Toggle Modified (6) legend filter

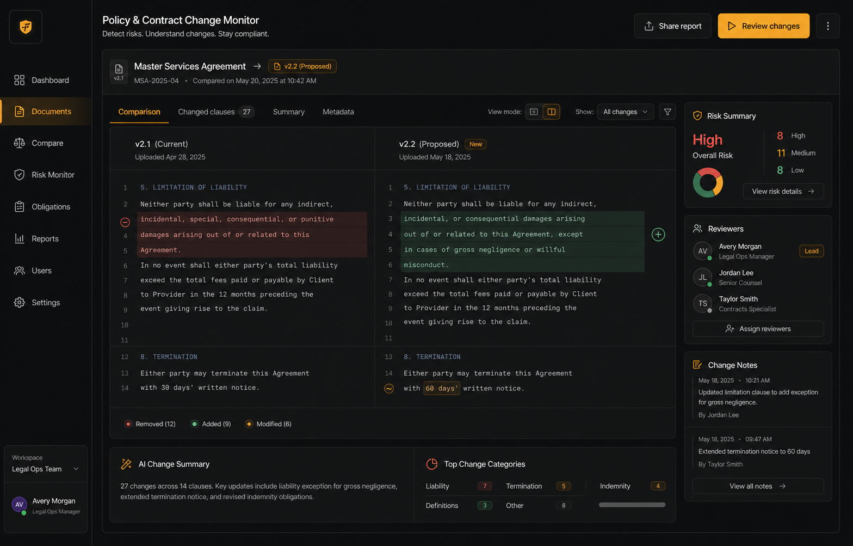pyautogui.click(x=268, y=424)
